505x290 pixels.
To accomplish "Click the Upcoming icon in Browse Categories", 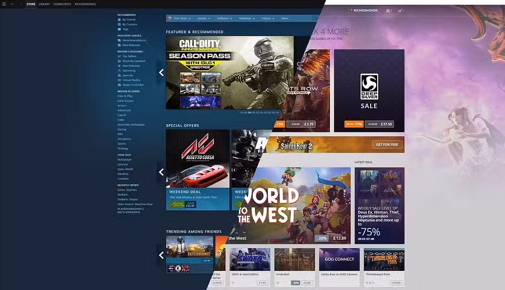I will point(119,71).
